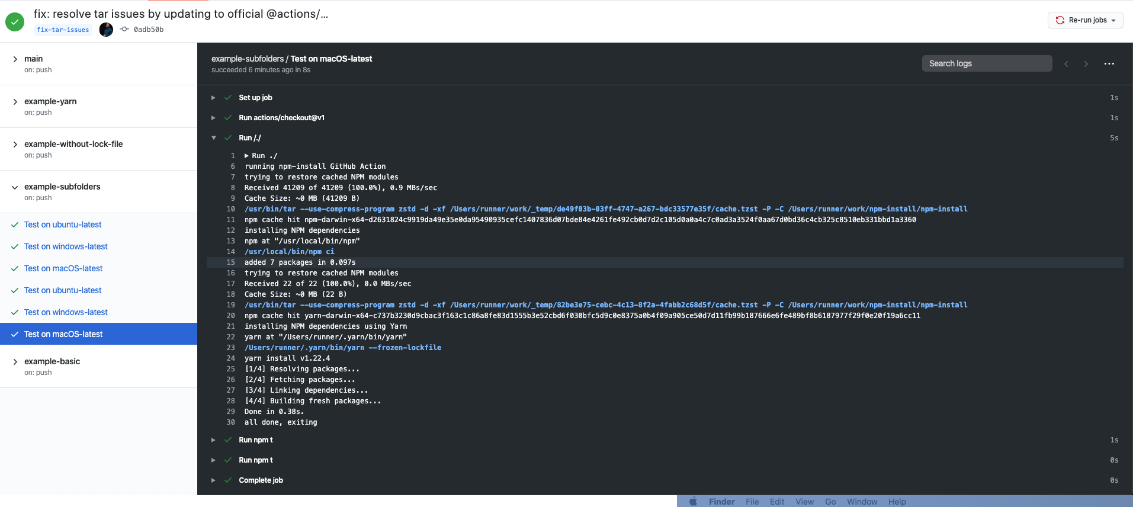Click the commit author avatar
The width and height of the screenshot is (1133, 507).
point(106,30)
